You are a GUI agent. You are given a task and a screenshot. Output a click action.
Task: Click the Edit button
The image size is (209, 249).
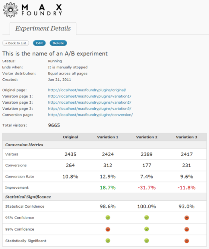click(x=39, y=43)
